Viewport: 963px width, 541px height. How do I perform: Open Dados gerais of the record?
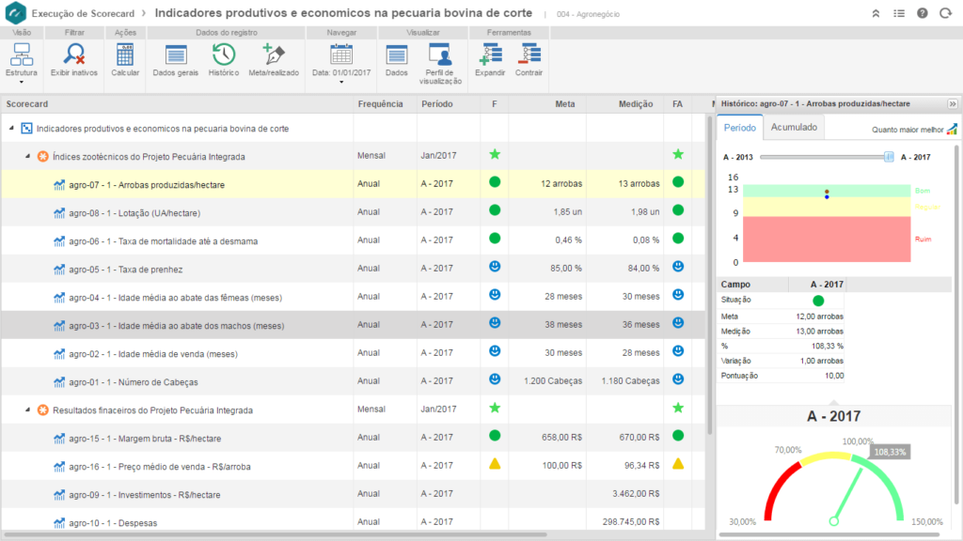(175, 58)
